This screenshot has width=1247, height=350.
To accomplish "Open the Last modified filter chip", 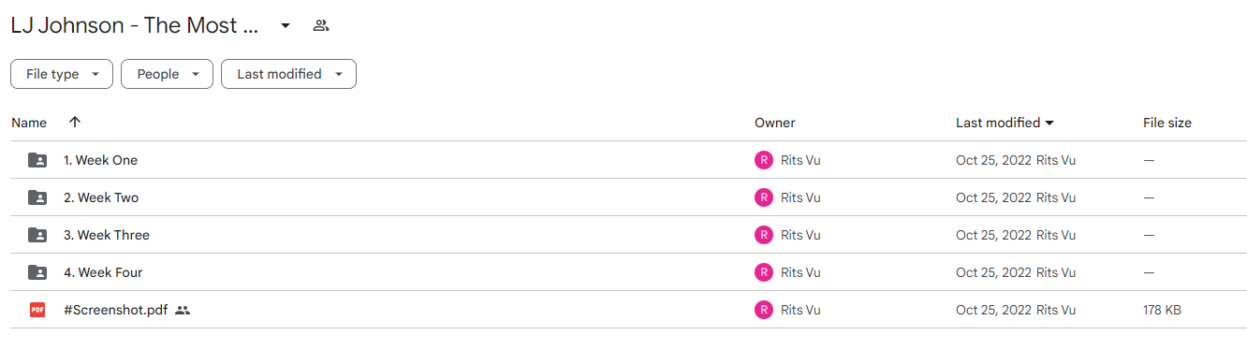I will point(288,74).
